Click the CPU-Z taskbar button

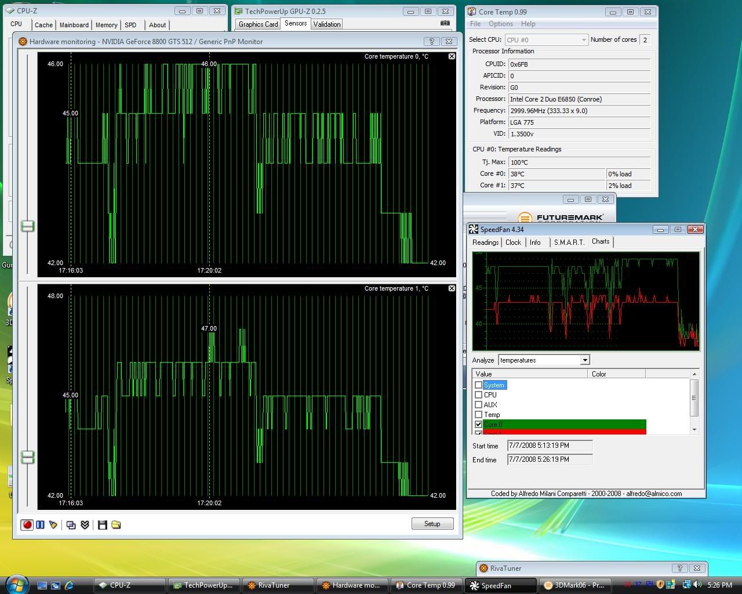(x=129, y=585)
